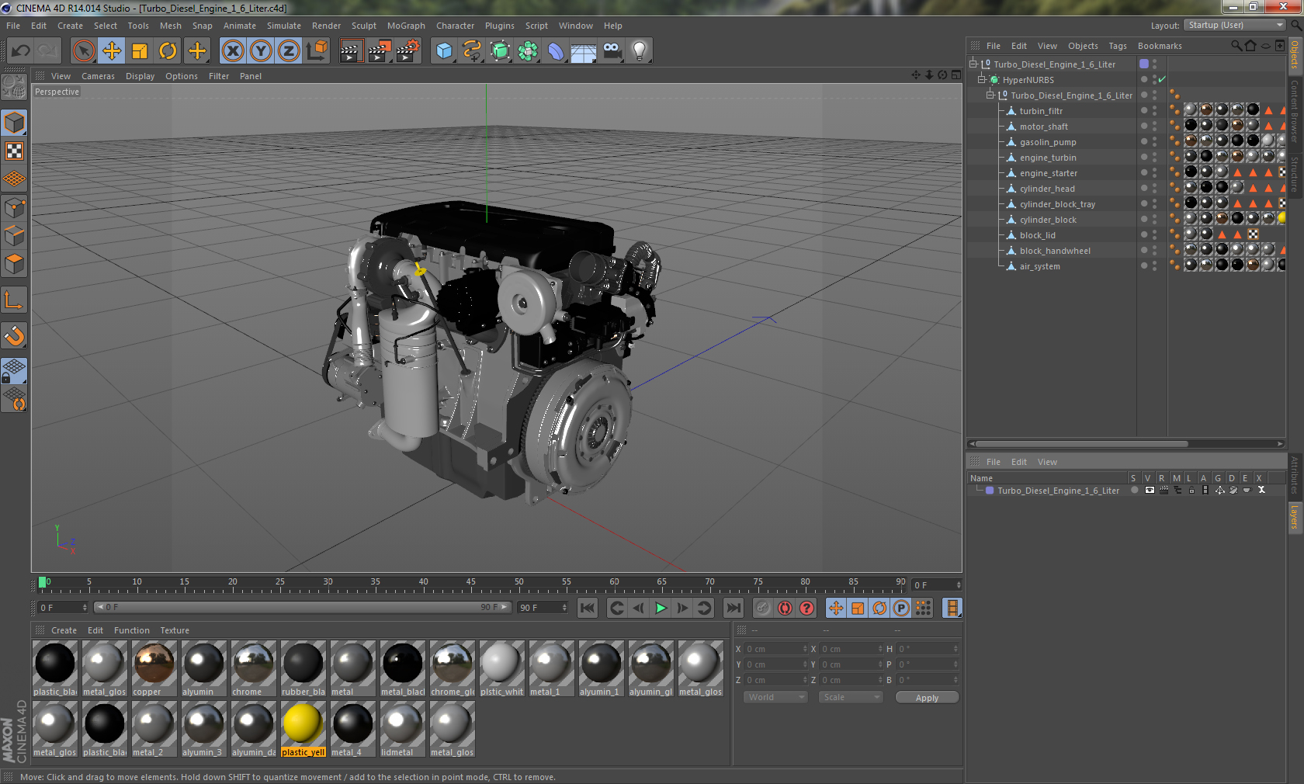
Task: Add a Camera object
Action: coord(612,51)
